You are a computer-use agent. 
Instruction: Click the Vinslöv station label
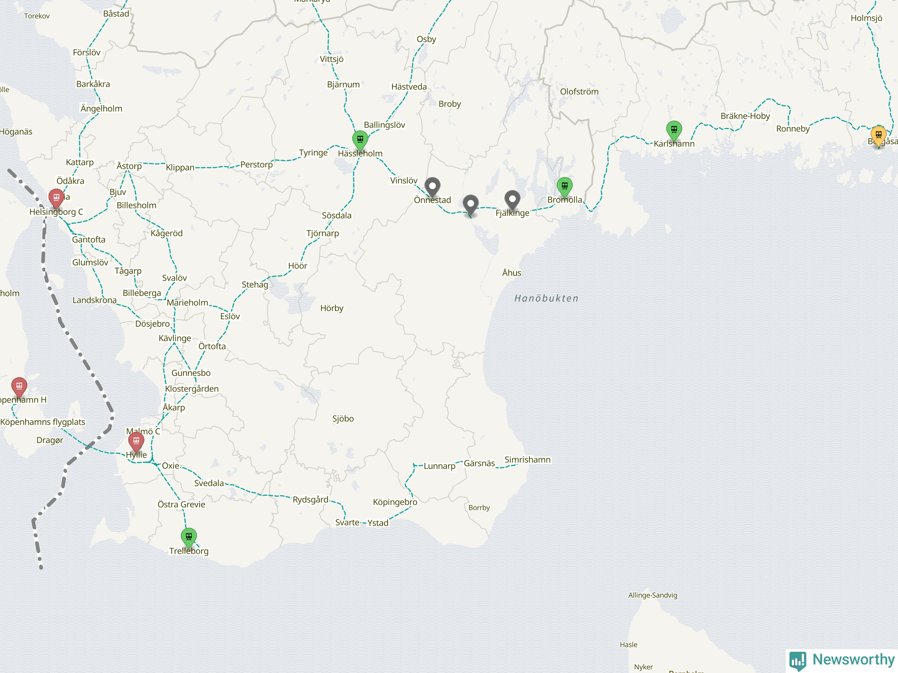point(403,181)
